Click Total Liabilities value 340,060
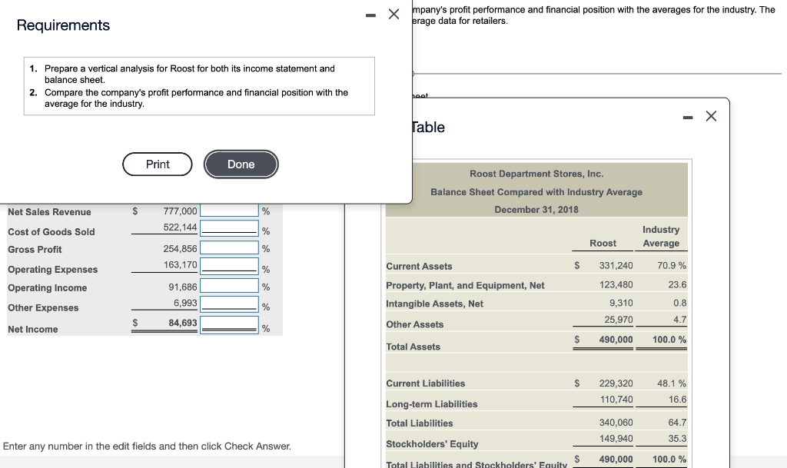This screenshot has width=787, height=468. [616, 423]
